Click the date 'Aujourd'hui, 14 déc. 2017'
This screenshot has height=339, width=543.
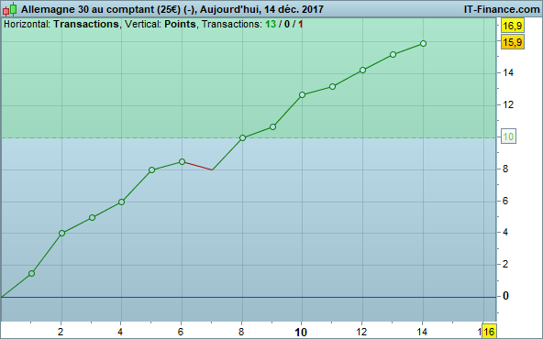[261, 9]
